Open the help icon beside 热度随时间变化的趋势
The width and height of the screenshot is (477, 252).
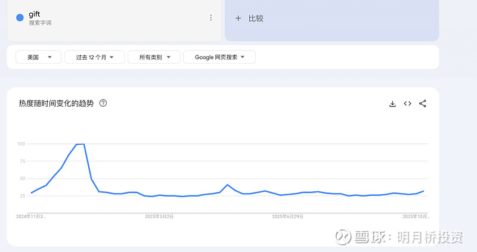pyautogui.click(x=103, y=103)
